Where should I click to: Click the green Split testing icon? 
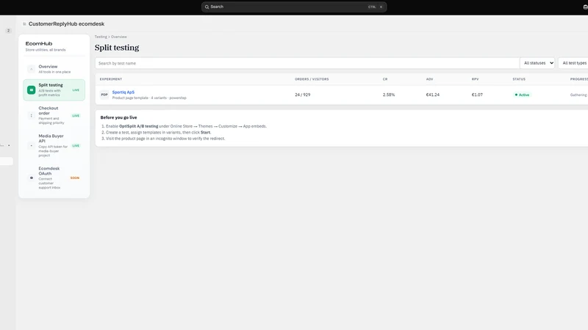tap(31, 89)
